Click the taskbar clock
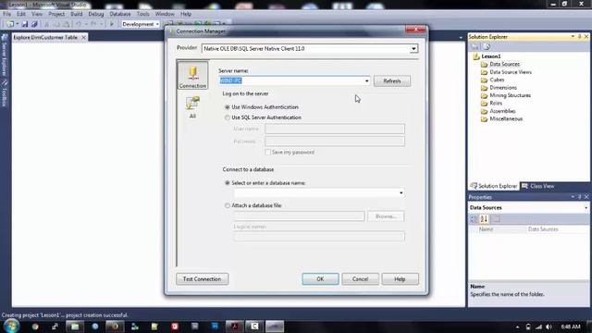Viewport: 592px width, 333px height. click(x=571, y=327)
